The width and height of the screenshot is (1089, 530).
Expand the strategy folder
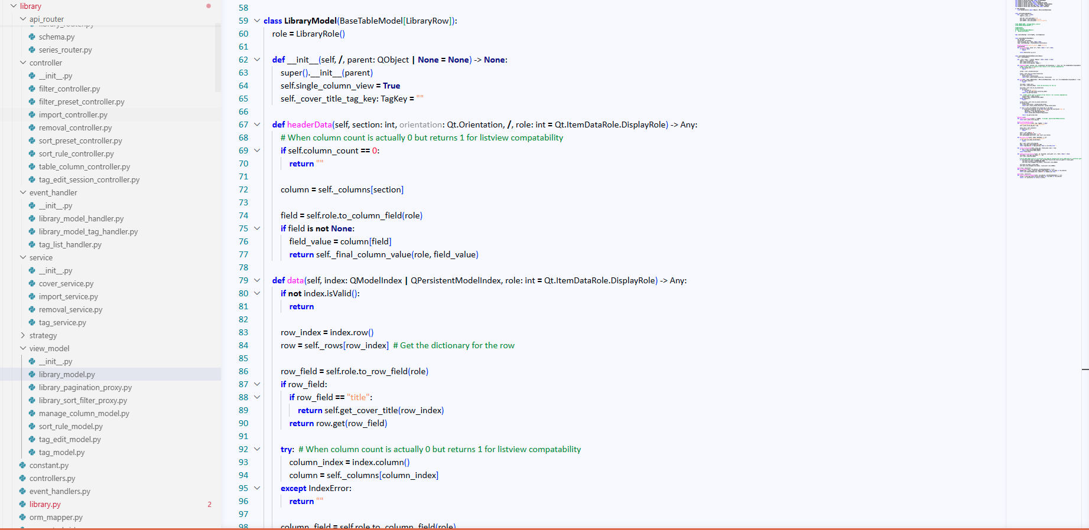point(23,335)
